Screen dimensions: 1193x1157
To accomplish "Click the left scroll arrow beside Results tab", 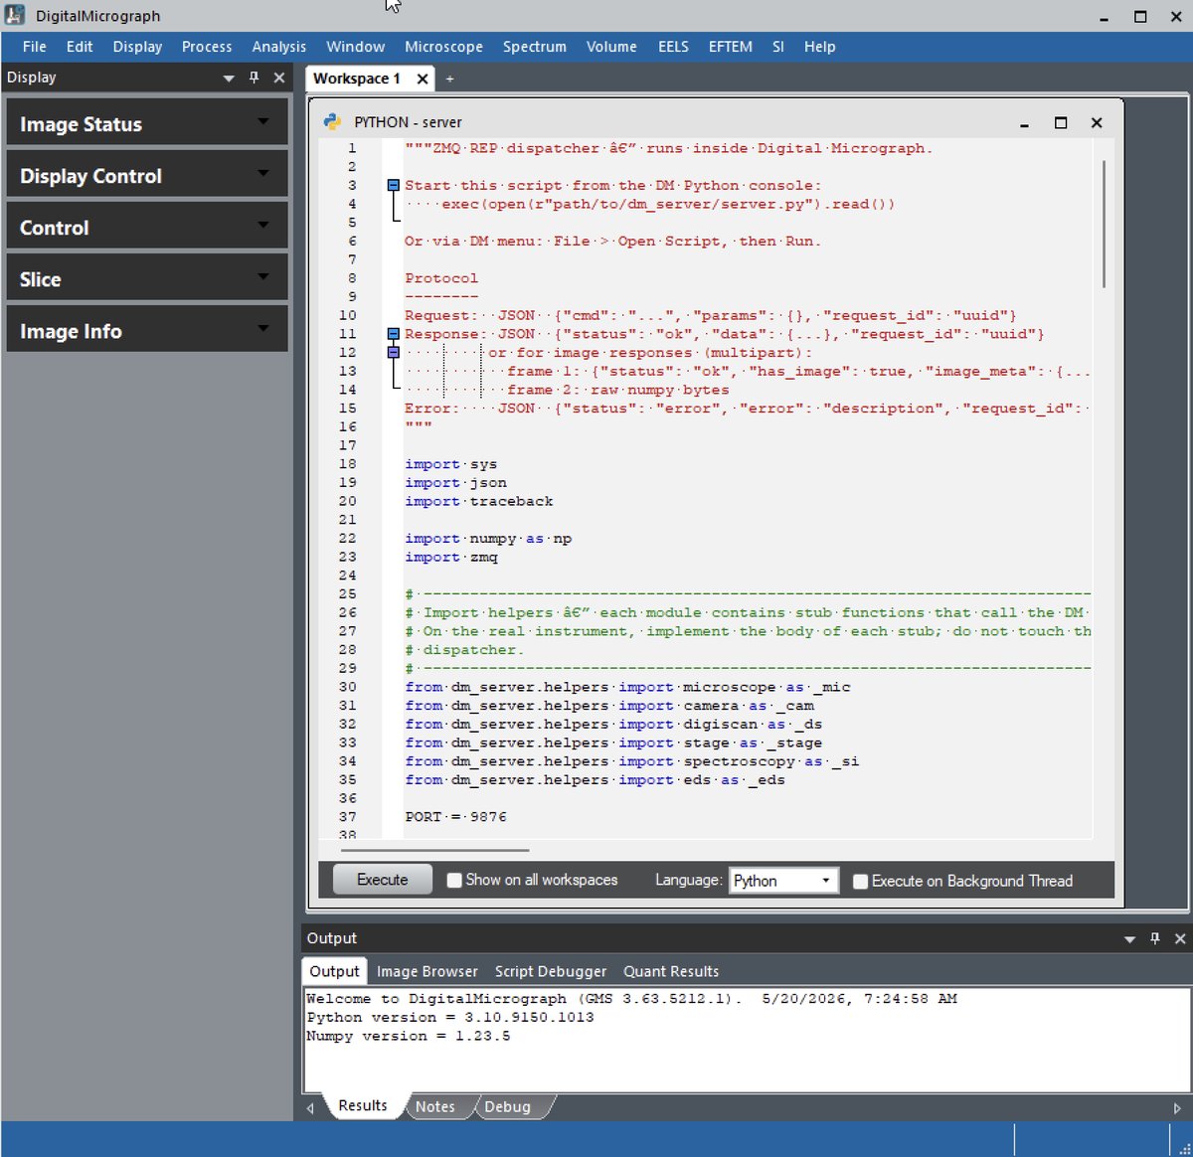I will 310,1107.
